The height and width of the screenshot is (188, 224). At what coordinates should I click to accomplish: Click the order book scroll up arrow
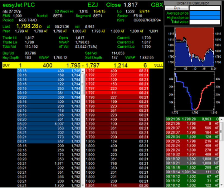(83, 70)
